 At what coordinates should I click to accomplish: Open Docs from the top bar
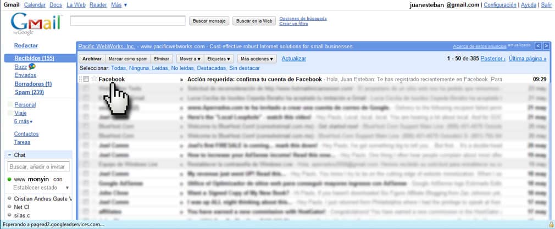[x=56, y=5]
